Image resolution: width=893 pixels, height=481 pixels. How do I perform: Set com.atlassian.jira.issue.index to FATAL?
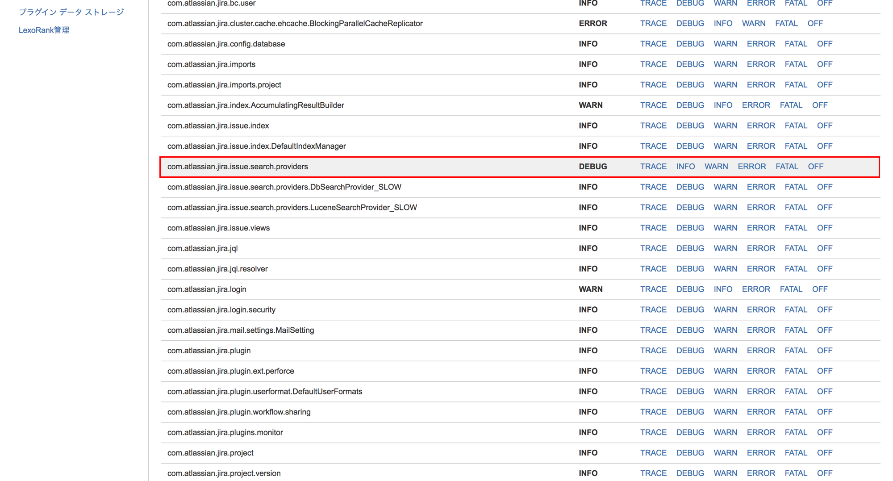point(796,126)
